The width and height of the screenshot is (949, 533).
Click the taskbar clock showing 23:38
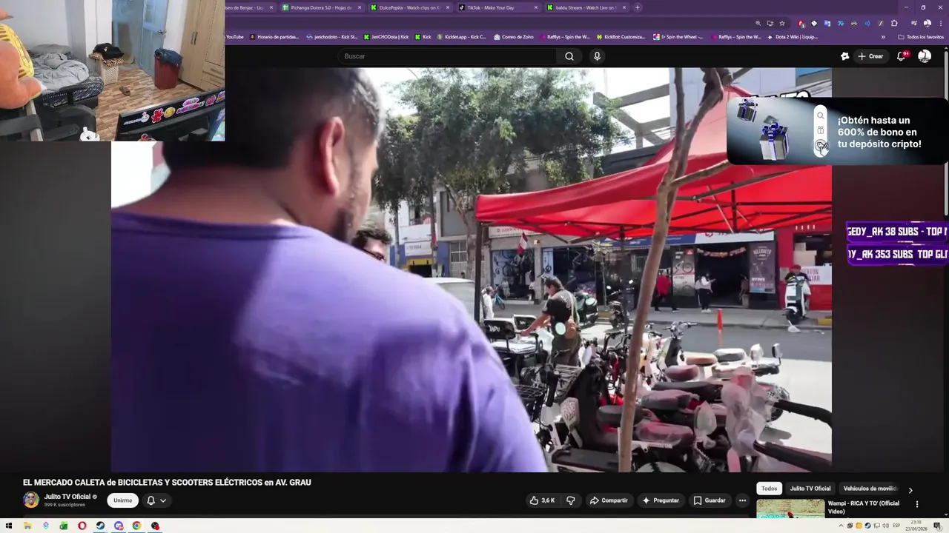pyautogui.click(x=916, y=526)
